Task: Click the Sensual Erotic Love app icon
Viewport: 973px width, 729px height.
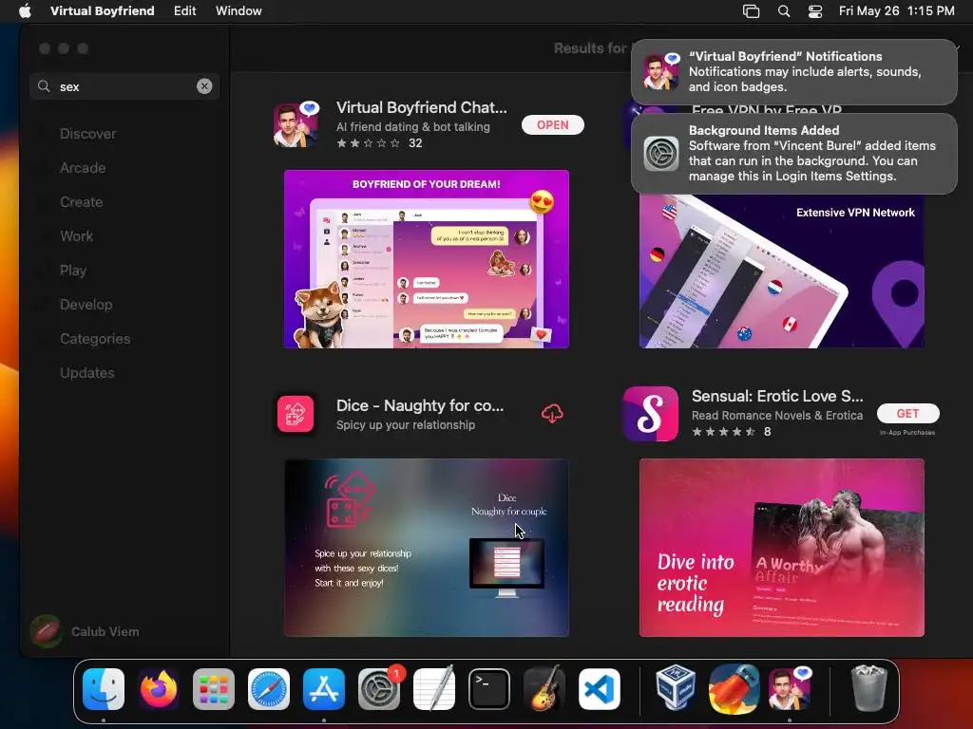Action: pyautogui.click(x=650, y=414)
